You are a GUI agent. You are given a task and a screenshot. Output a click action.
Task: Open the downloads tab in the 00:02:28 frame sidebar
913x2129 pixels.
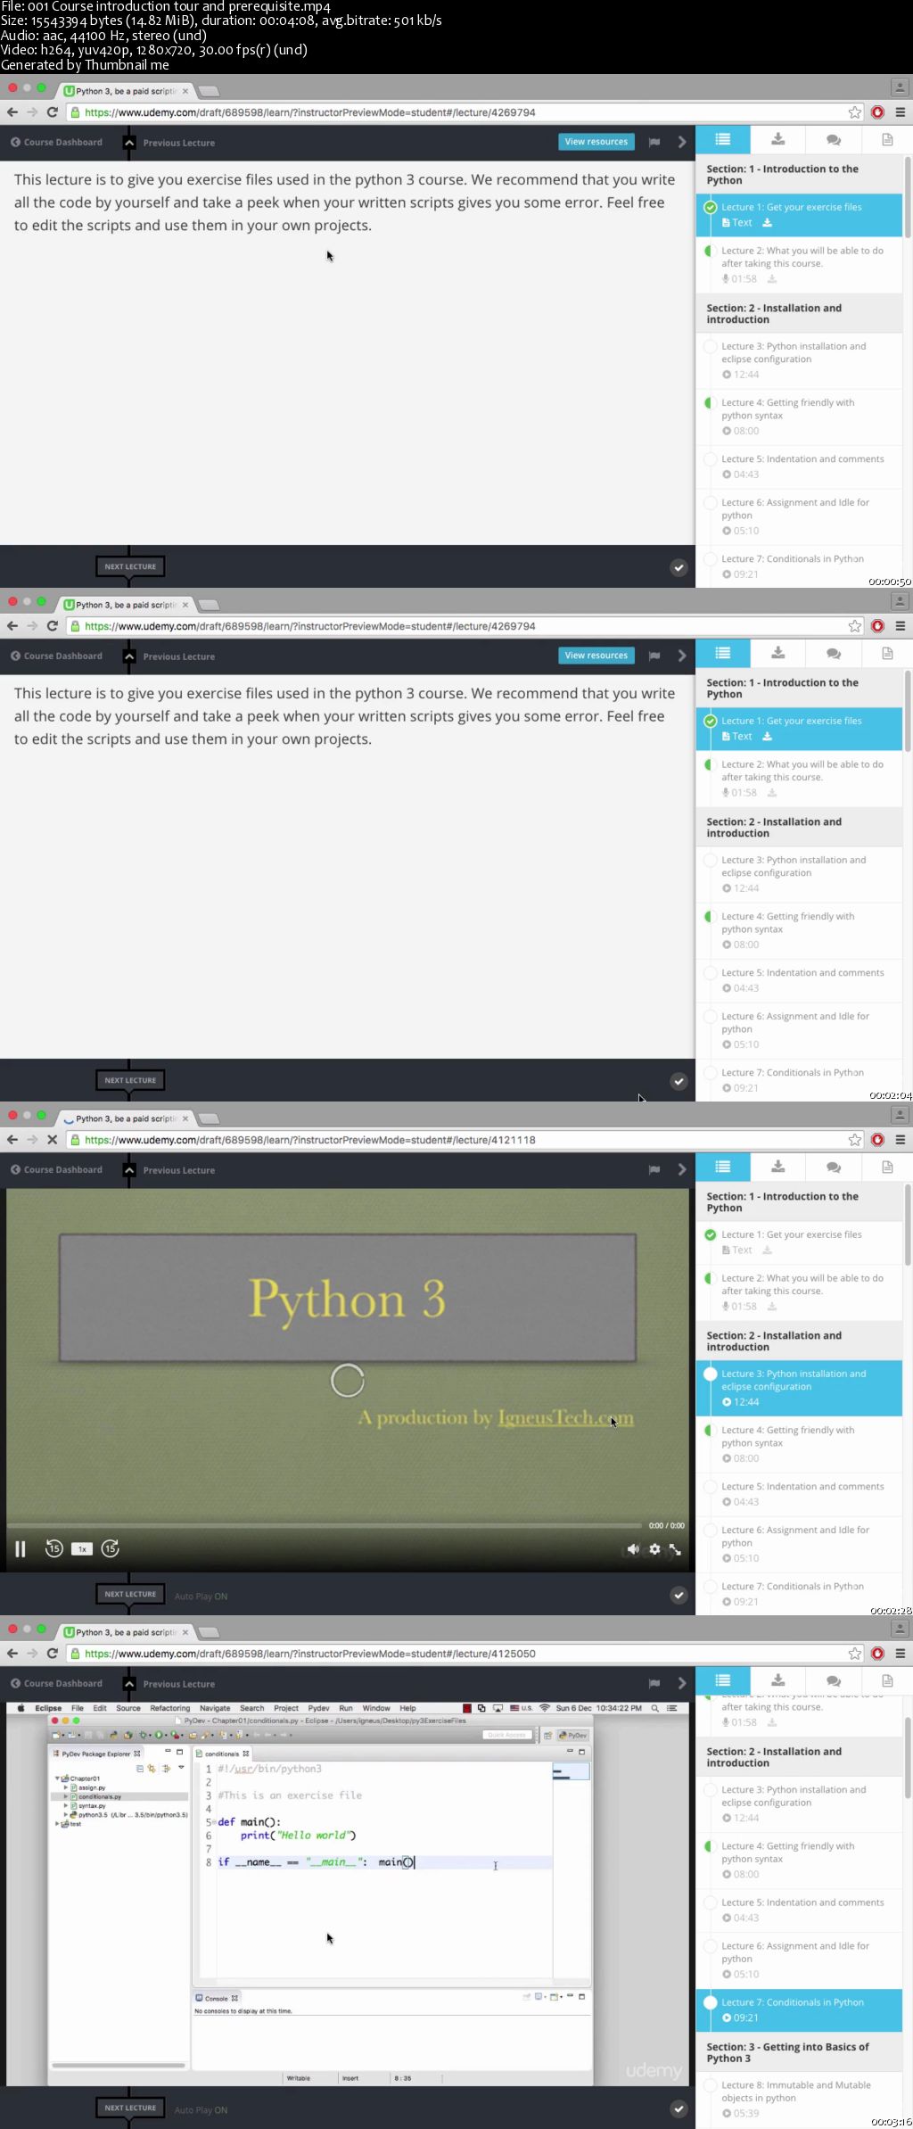pyautogui.click(x=778, y=1167)
